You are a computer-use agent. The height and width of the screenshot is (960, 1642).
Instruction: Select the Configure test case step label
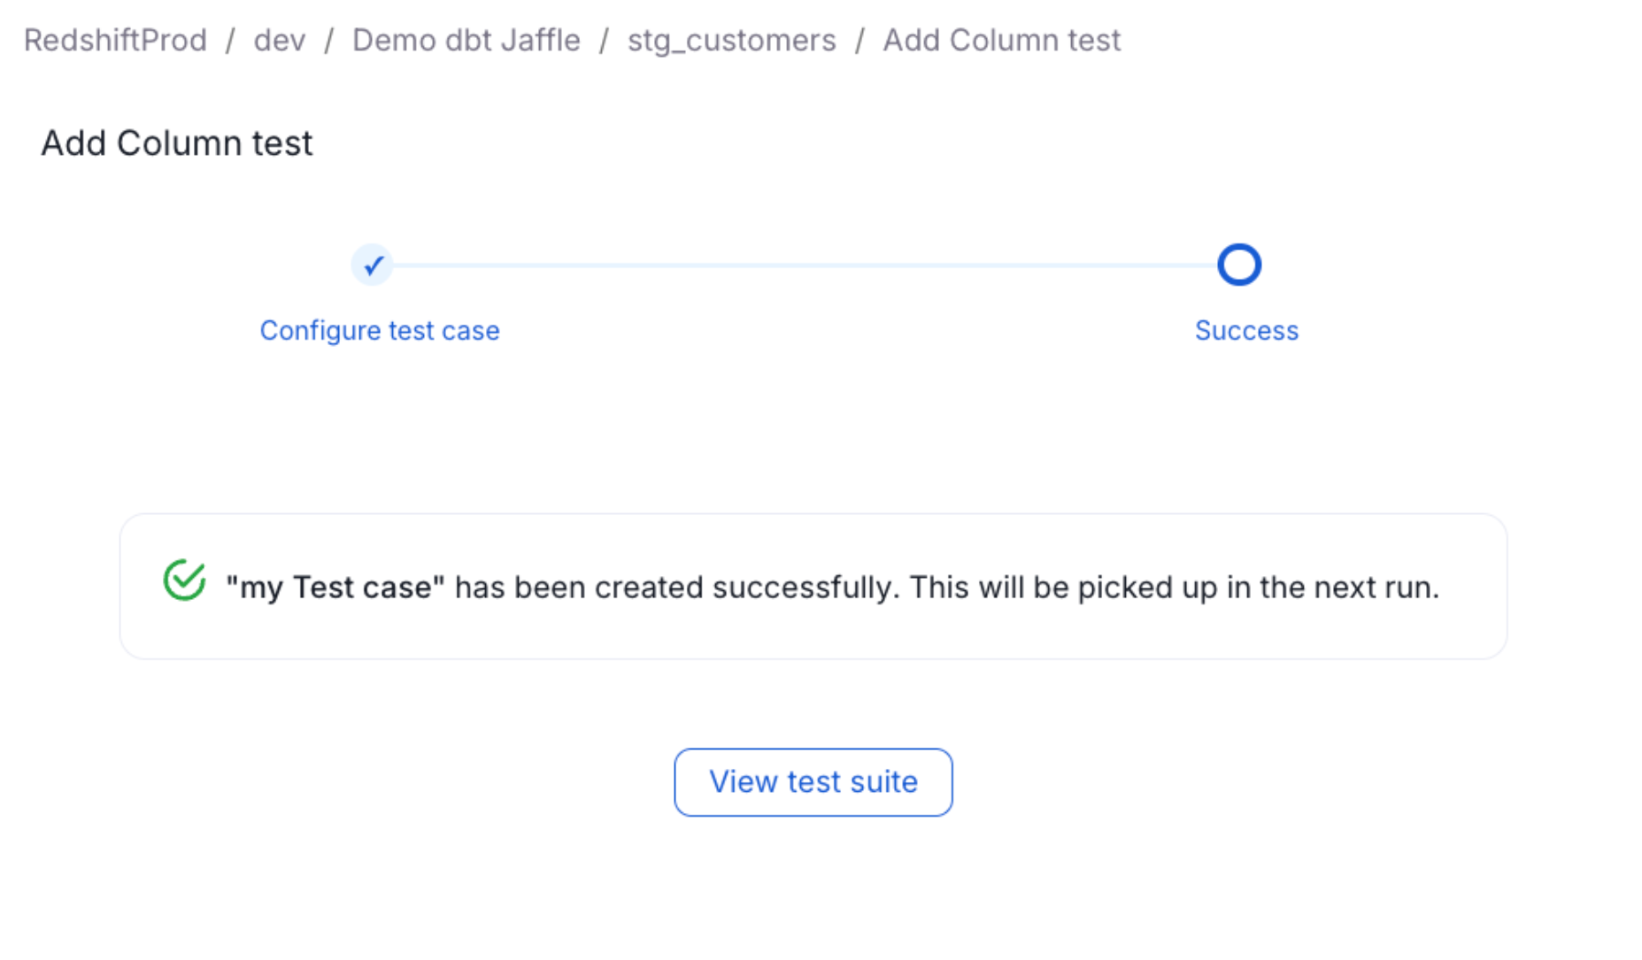(379, 330)
